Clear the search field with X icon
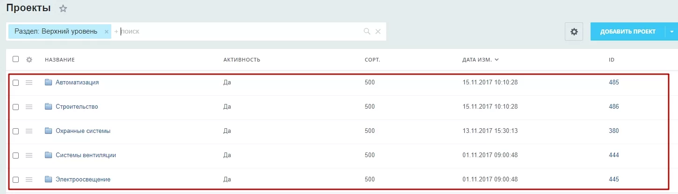The width and height of the screenshot is (678, 194). pos(378,32)
